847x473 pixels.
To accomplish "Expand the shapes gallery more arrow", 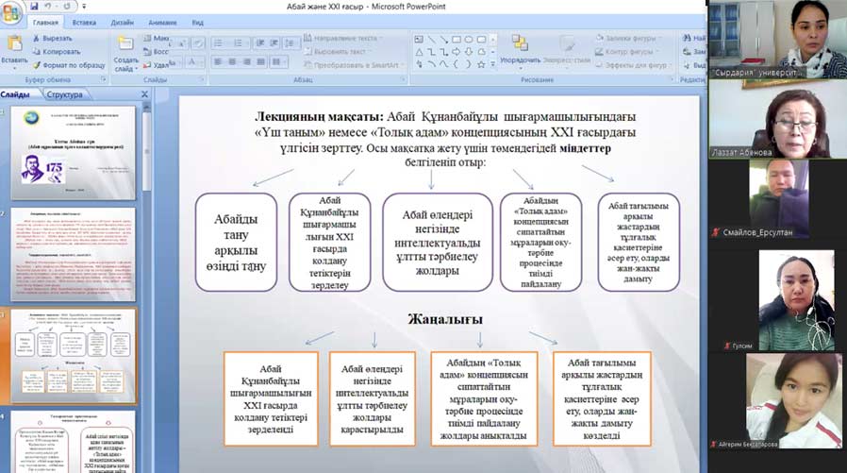I will click(x=490, y=65).
